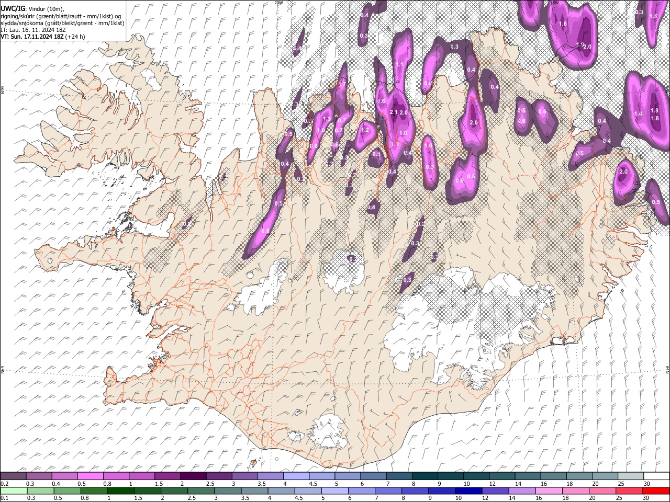Select the 'rigning/skúrir' legend description line

pyautogui.click(x=62, y=16)
